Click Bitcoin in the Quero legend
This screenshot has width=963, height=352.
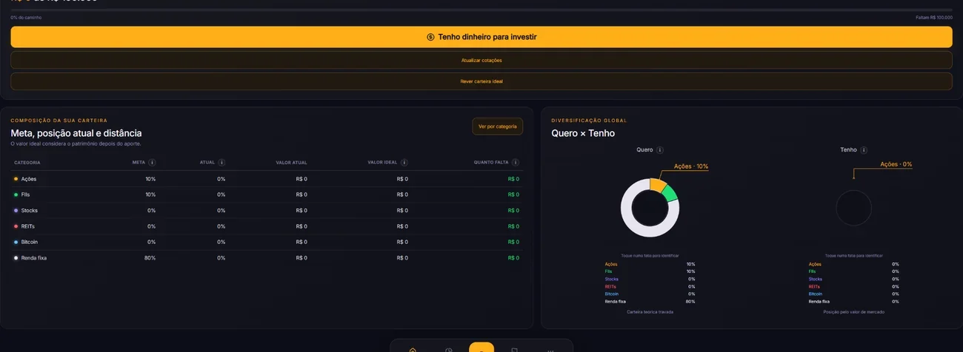click(x=612, y=294)
